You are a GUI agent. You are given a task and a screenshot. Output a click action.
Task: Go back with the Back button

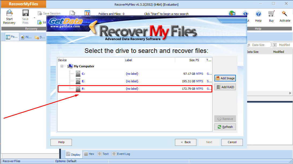186,142
